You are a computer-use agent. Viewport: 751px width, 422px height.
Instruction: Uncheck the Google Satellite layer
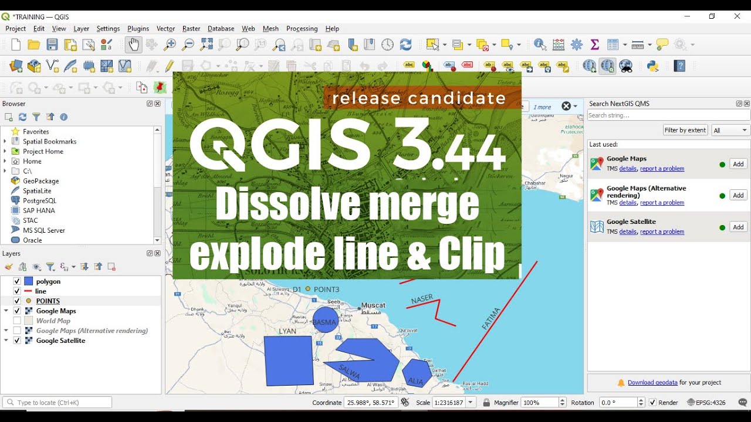(17, 341)
